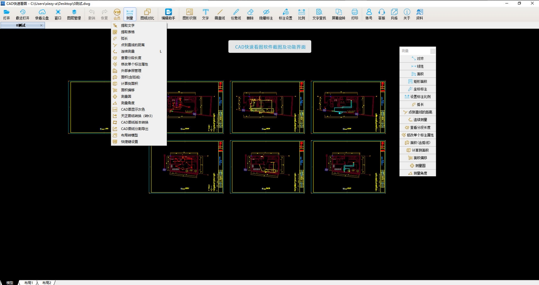Click 设置标注比例 in the 测量 panel
The width and height of the screenshot is (539, 285).
pos(418,97)
